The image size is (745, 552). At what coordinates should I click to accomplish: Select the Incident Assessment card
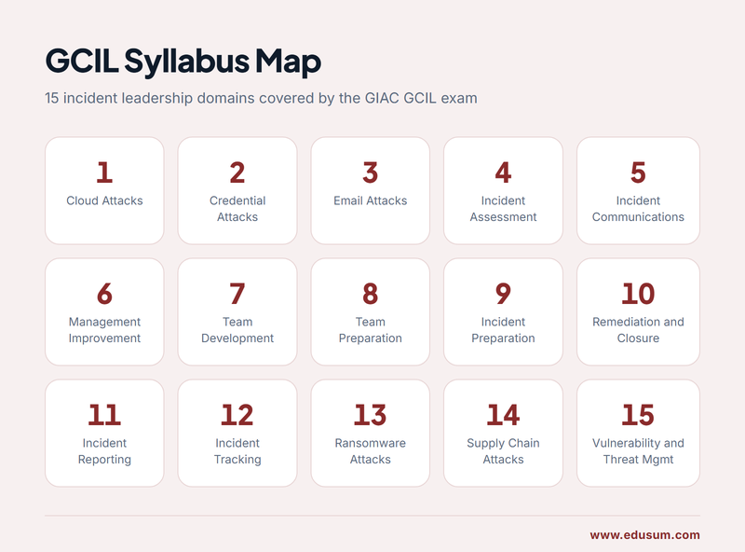pyautogui.click(x=503, y=191)
